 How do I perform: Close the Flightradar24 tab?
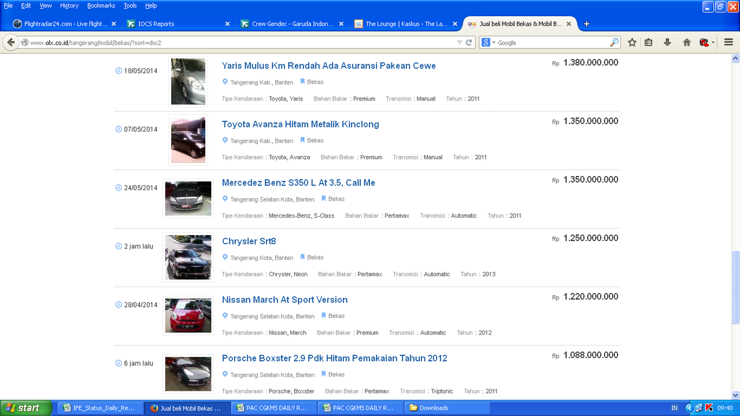click(x=113, y=24)
